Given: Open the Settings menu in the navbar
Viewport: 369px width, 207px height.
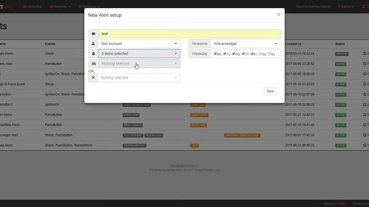Looking at the screenshot, I should click(x=89, y=6).
